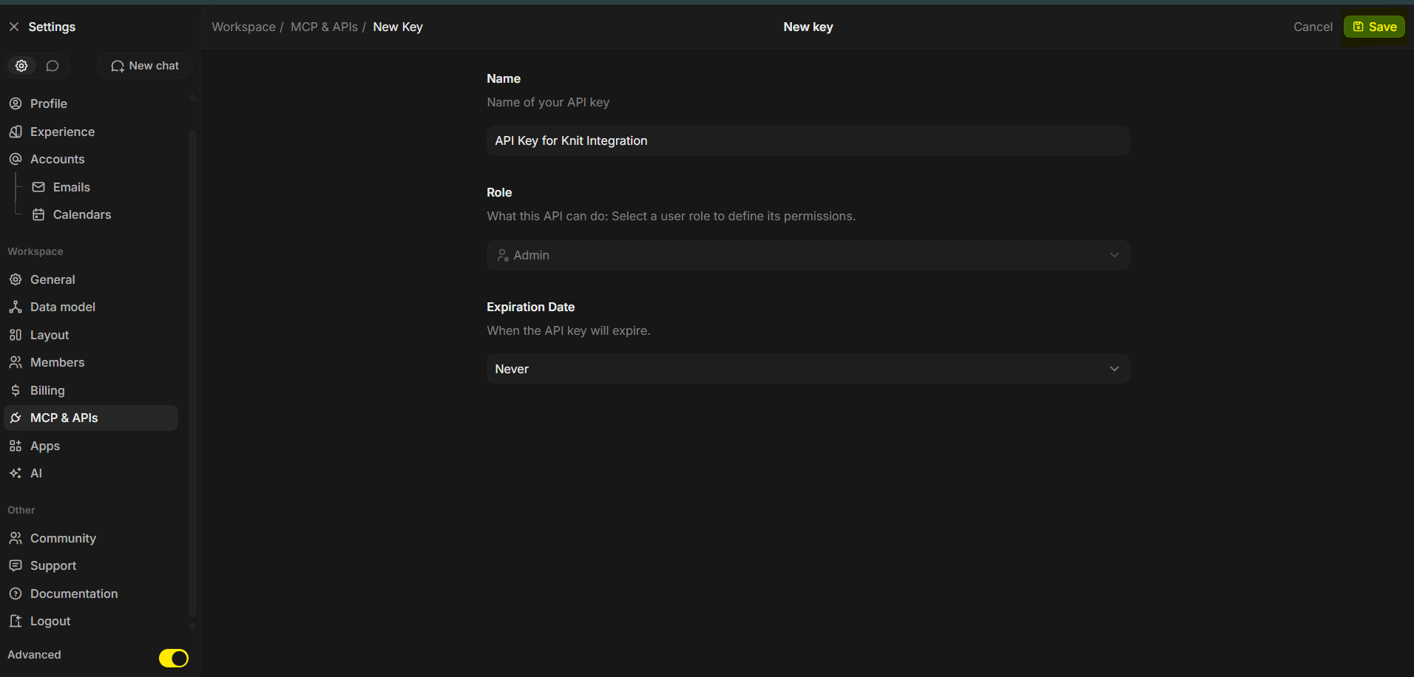Click the Accounts at-sign icon

(16, 159)
